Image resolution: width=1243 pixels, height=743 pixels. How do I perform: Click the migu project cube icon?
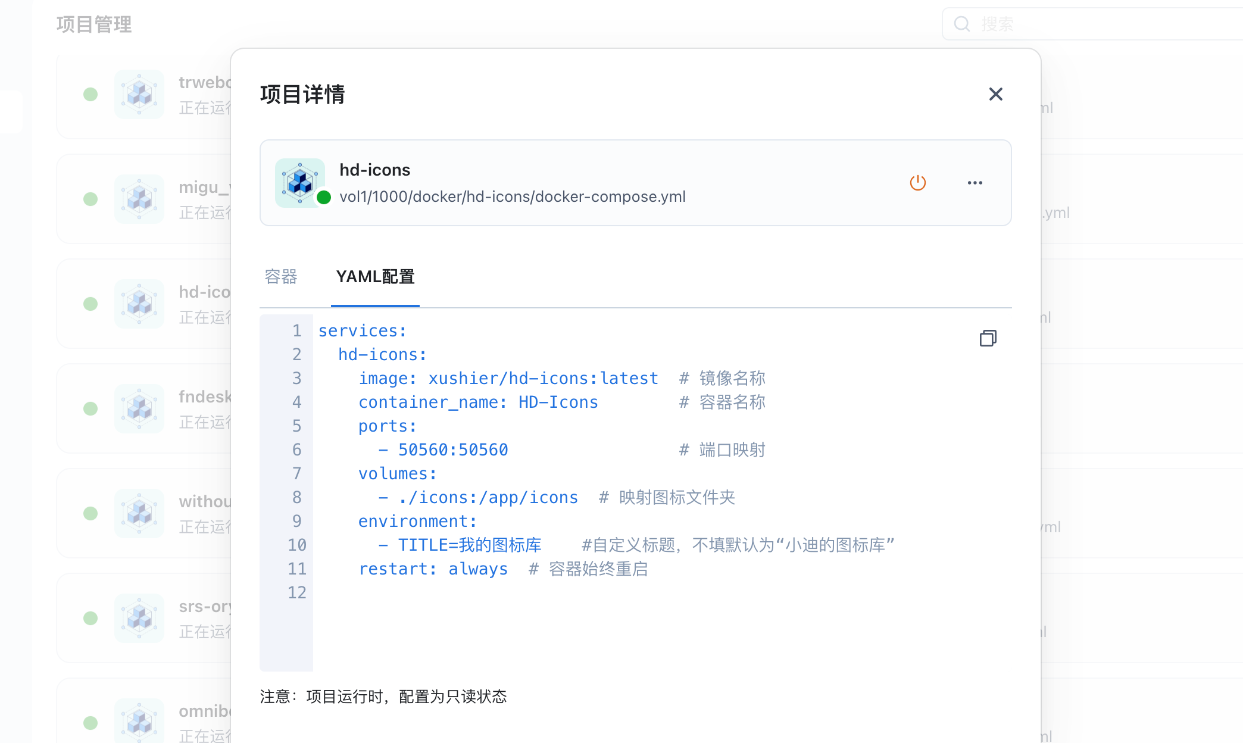tap(139, 199)
